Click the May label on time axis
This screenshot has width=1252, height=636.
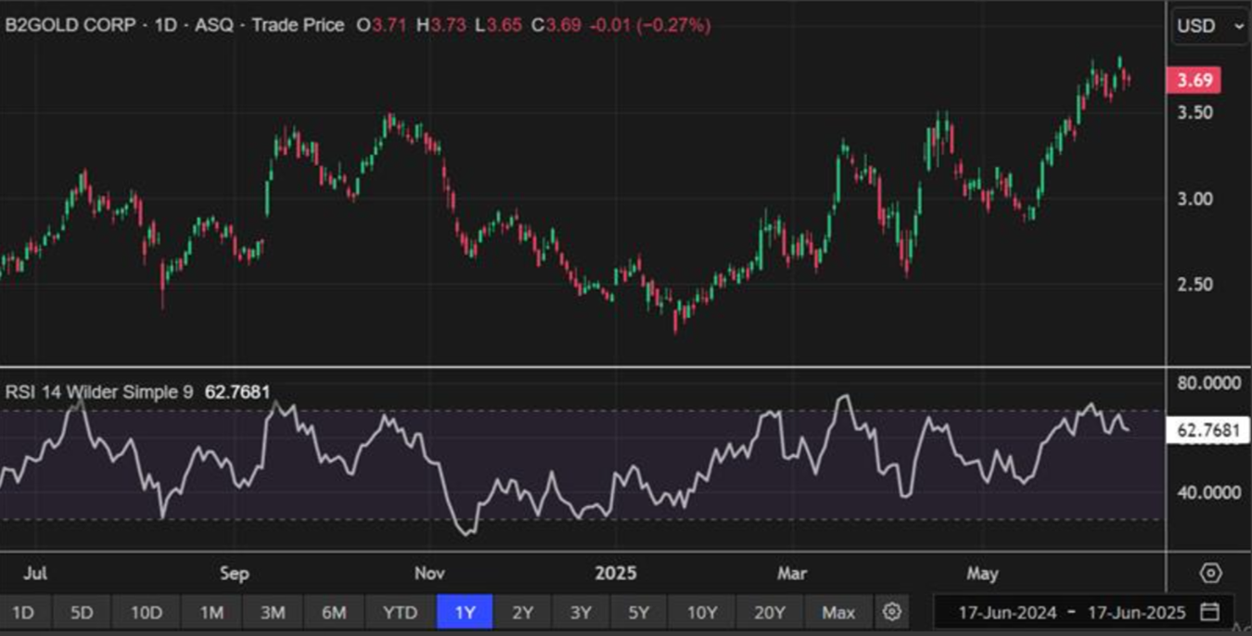982,574
